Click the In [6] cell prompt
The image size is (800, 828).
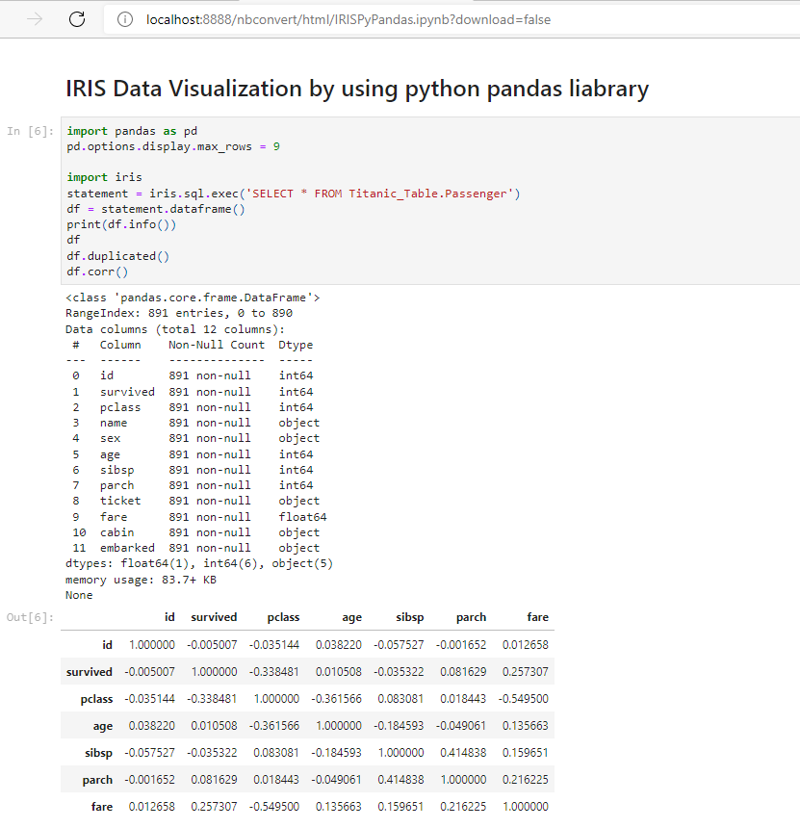coord(30,131)
